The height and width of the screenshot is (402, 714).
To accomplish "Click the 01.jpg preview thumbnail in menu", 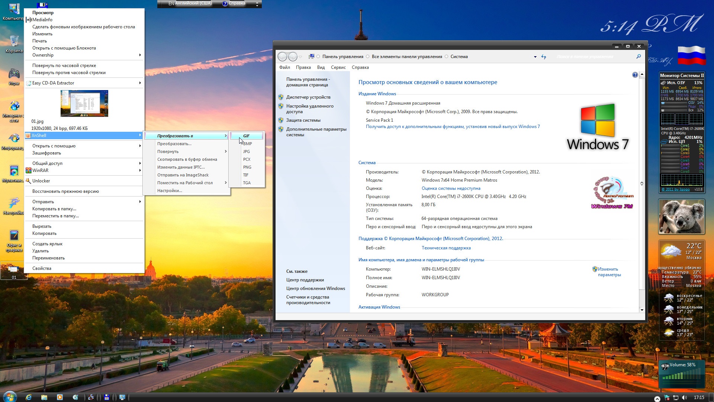I will (84, 103).
